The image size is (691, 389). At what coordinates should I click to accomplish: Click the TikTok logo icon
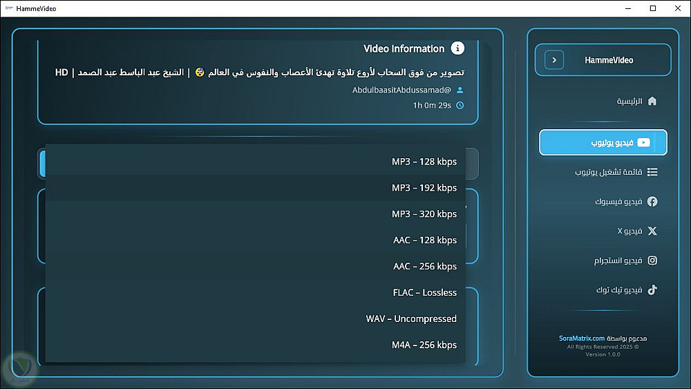[652, 290]
